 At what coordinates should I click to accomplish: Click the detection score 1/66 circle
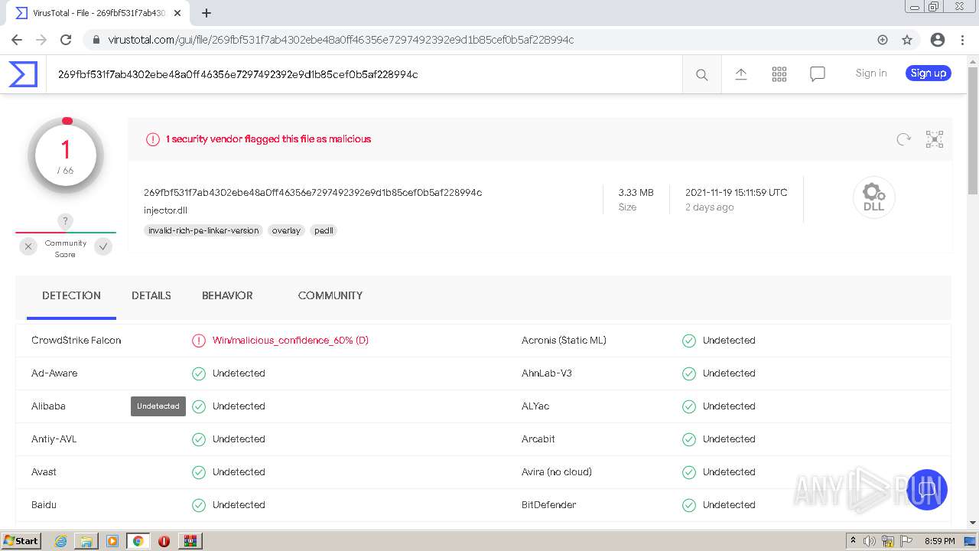pos(66,155)
